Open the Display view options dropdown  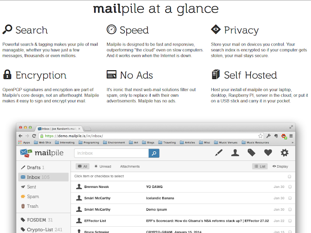[x=280, y=166]
